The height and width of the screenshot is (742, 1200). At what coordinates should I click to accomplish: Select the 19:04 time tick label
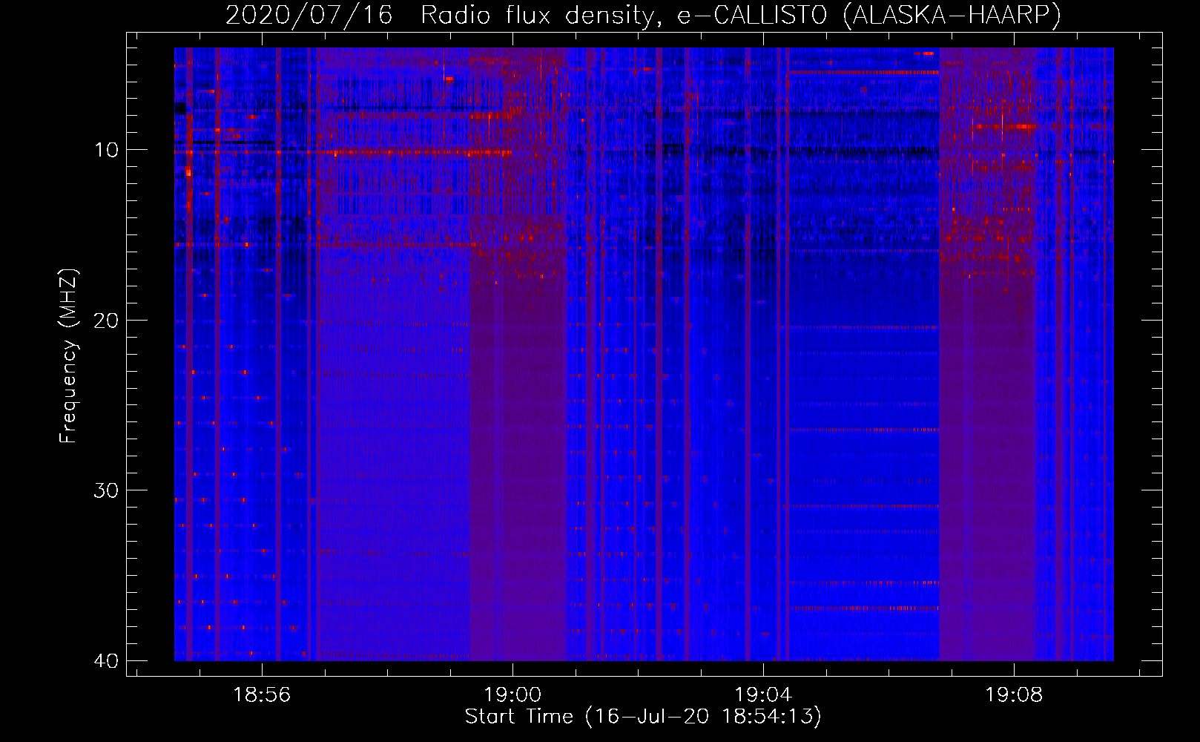pos(763,695)
